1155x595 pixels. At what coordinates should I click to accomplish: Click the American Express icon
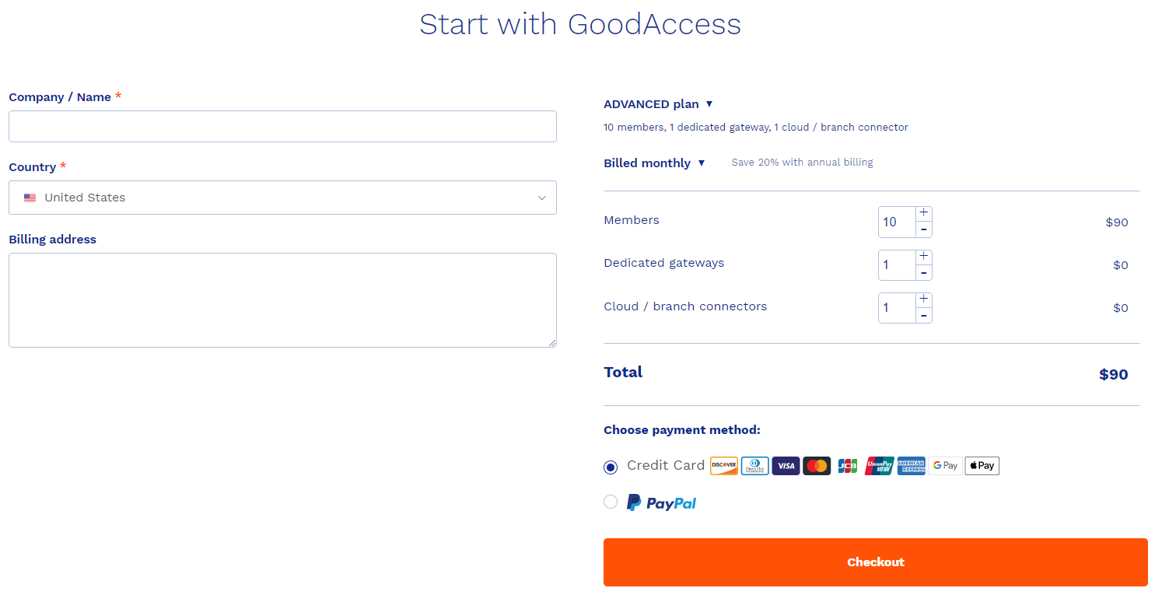click(x=911, y=466)
